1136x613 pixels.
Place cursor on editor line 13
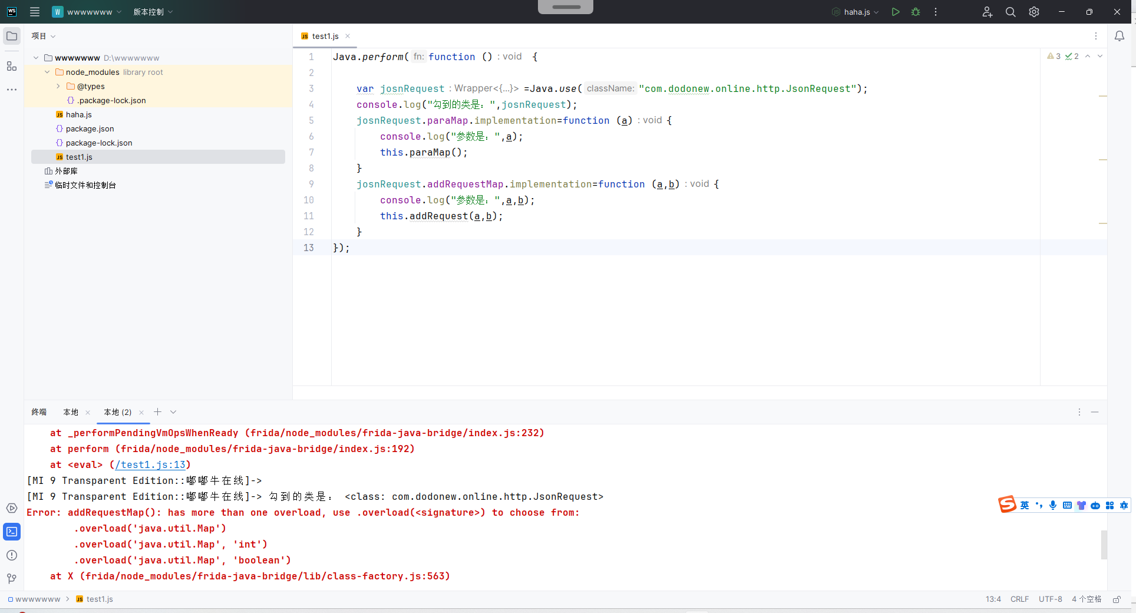pyautogui.click(x=699, y=248)
